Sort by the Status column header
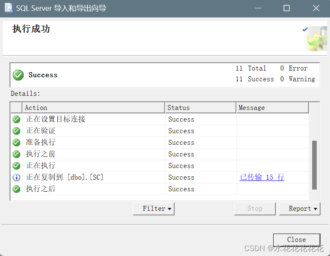 [x=200, y=107]
